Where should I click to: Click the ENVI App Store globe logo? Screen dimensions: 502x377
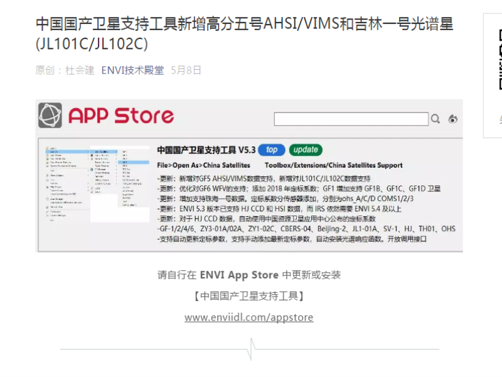pos(51,116)
